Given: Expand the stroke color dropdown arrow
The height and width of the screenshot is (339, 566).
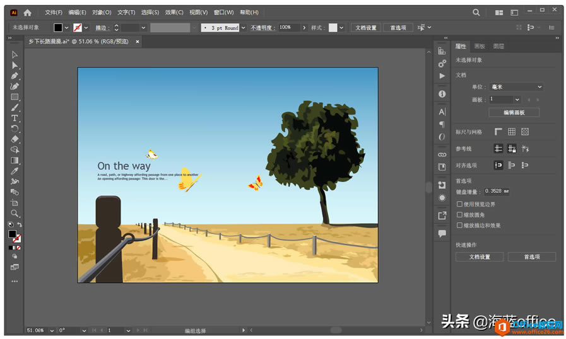Looking at the screenshot, I should pyautogui.click(x=86, y=28).
